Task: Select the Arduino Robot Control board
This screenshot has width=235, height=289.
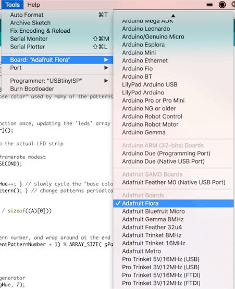Action: pyautogui.click(x=174, y=117)
